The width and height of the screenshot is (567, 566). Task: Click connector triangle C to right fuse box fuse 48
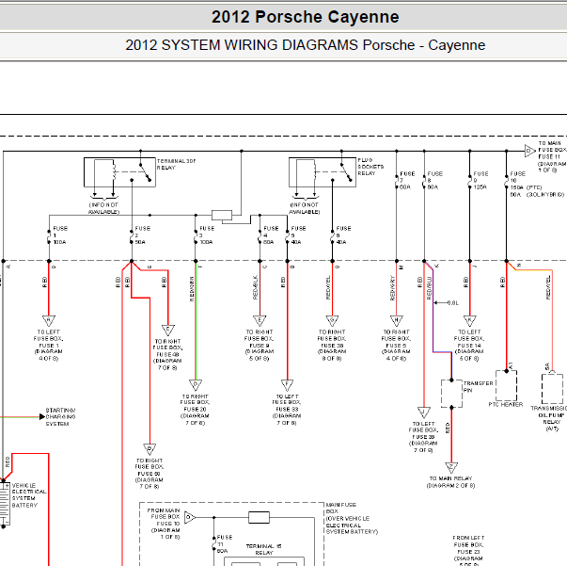(167, 330)
